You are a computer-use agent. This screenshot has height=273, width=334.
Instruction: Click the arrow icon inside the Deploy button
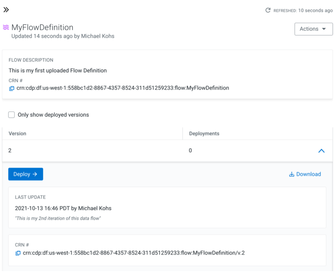[34, 174]
